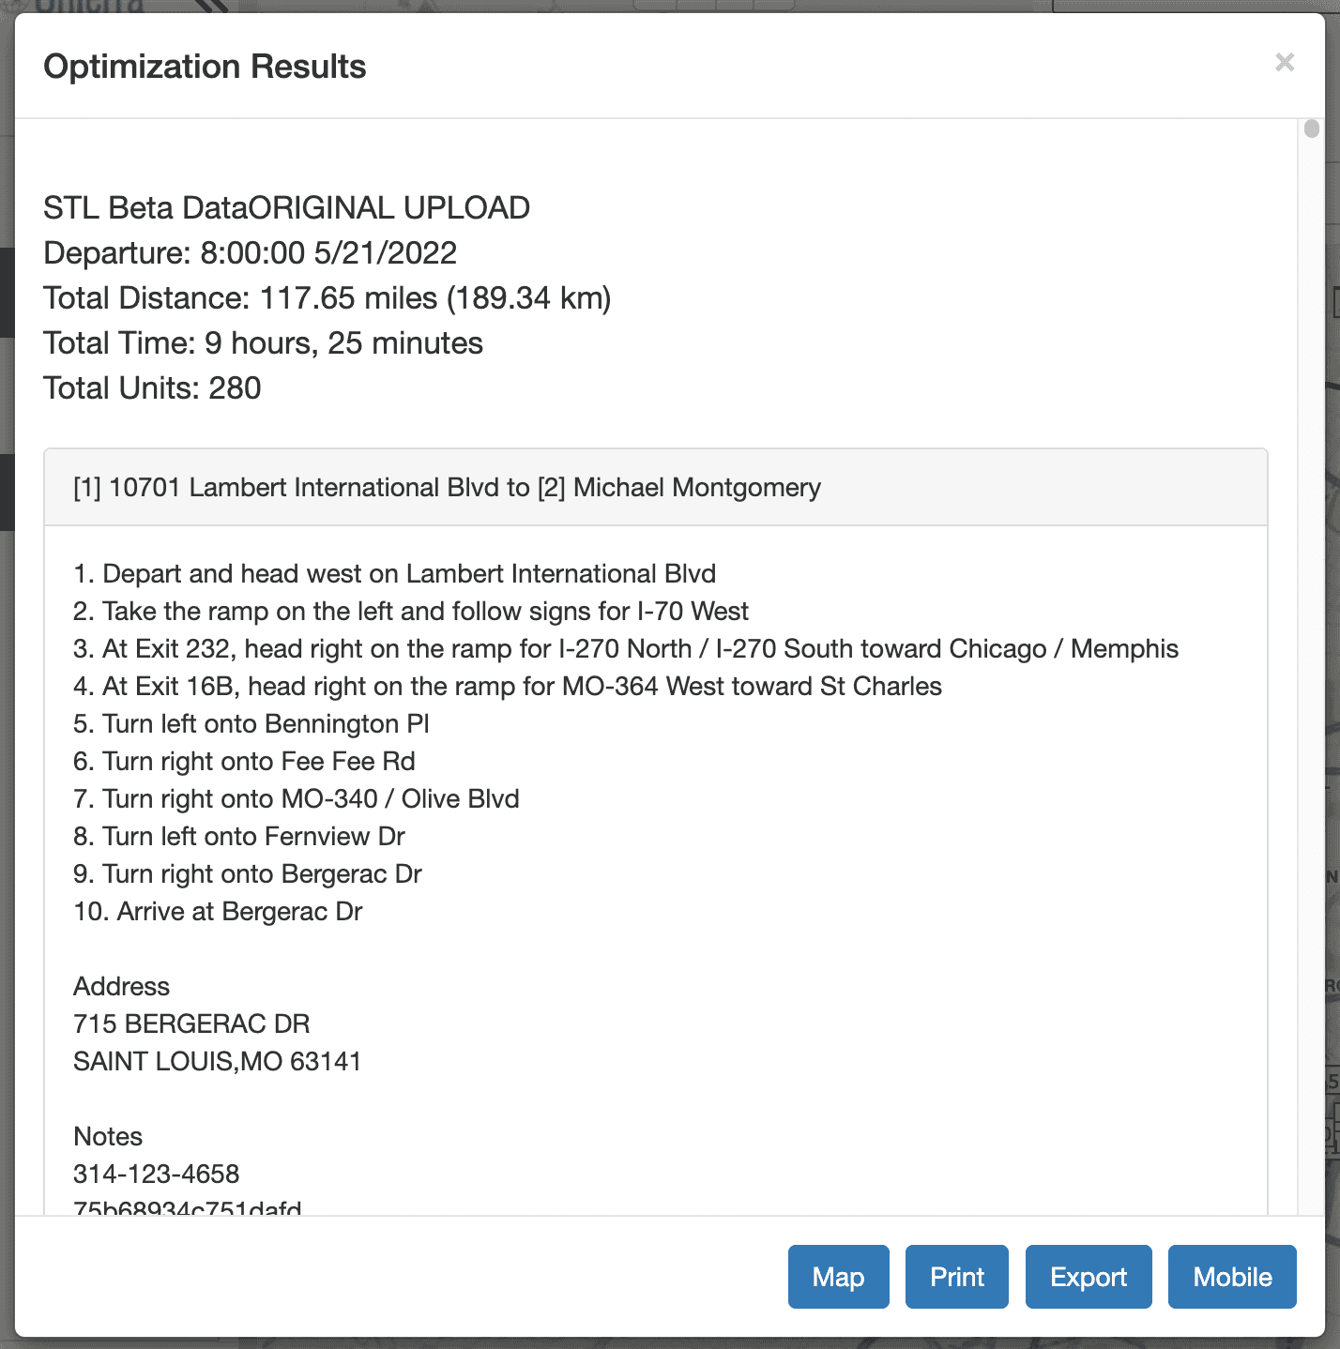Open the Mobile button
The image size is (1340, 1349).
point(1232,1277)
